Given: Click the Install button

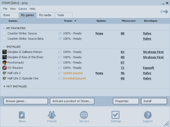Looking at the screenshot, I should (x=154, y=101).
